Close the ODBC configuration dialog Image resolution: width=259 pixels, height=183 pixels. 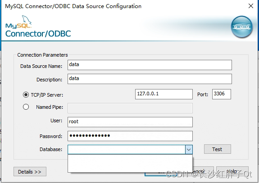(x=251, y=6)
